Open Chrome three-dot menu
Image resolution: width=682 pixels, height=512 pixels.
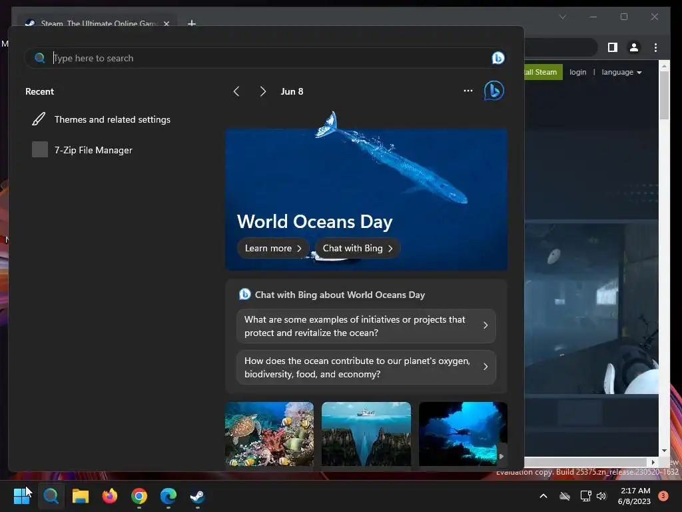(655, 47)
